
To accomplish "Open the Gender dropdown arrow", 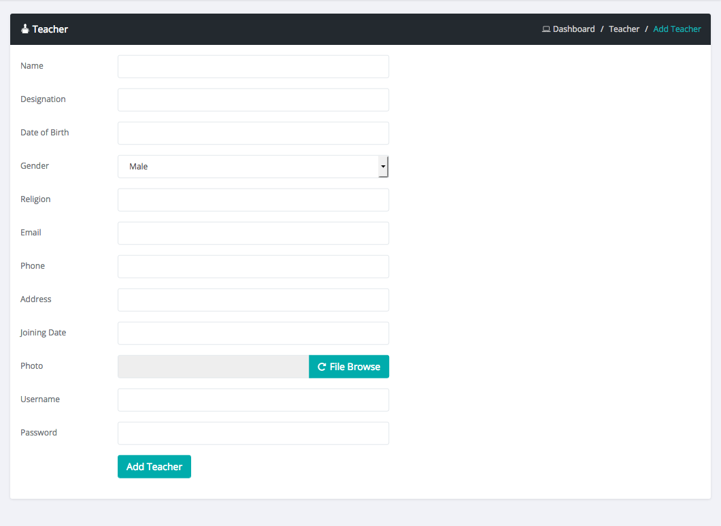I will pos(383,166).
